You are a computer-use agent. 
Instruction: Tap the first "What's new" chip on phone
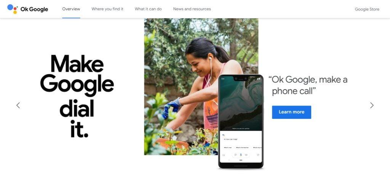click(228, 148)
